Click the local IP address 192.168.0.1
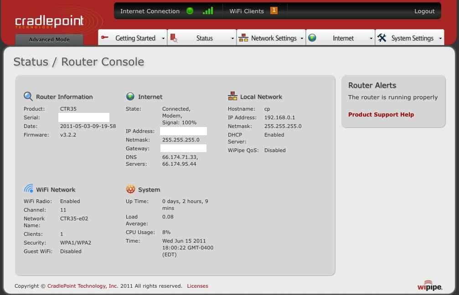Screen dimensions: 459x295 click(x=279, y=117)
